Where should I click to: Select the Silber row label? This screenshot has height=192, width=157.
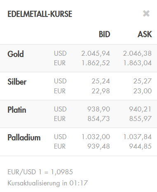click(17, 82)
